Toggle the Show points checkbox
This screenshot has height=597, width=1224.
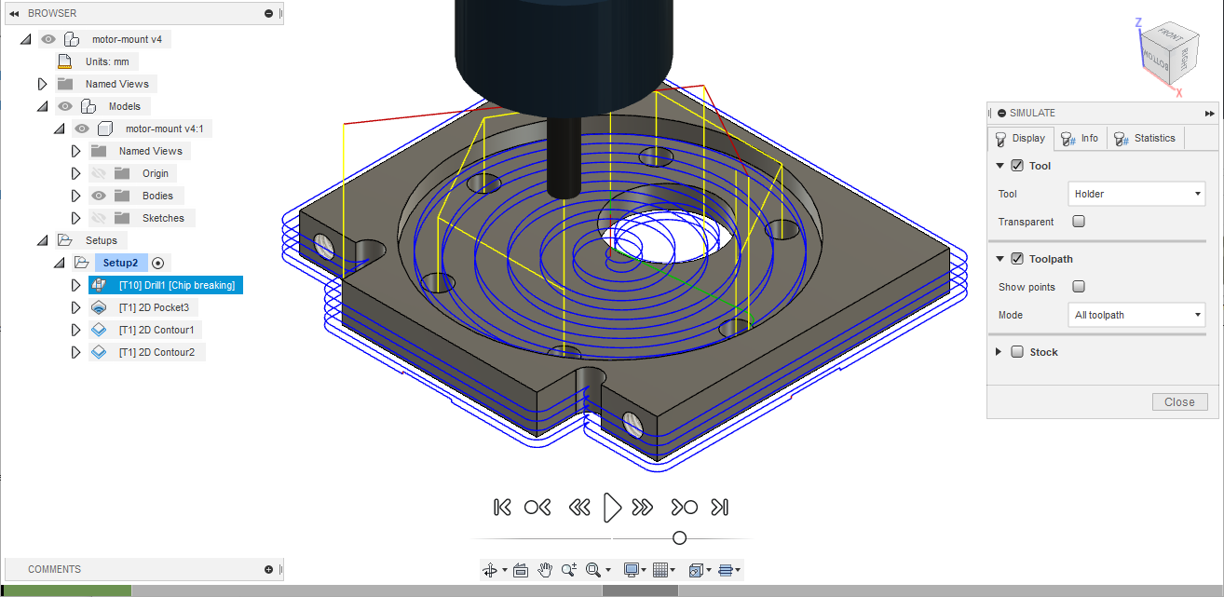pyautogui.click(x=1078, y=286)
